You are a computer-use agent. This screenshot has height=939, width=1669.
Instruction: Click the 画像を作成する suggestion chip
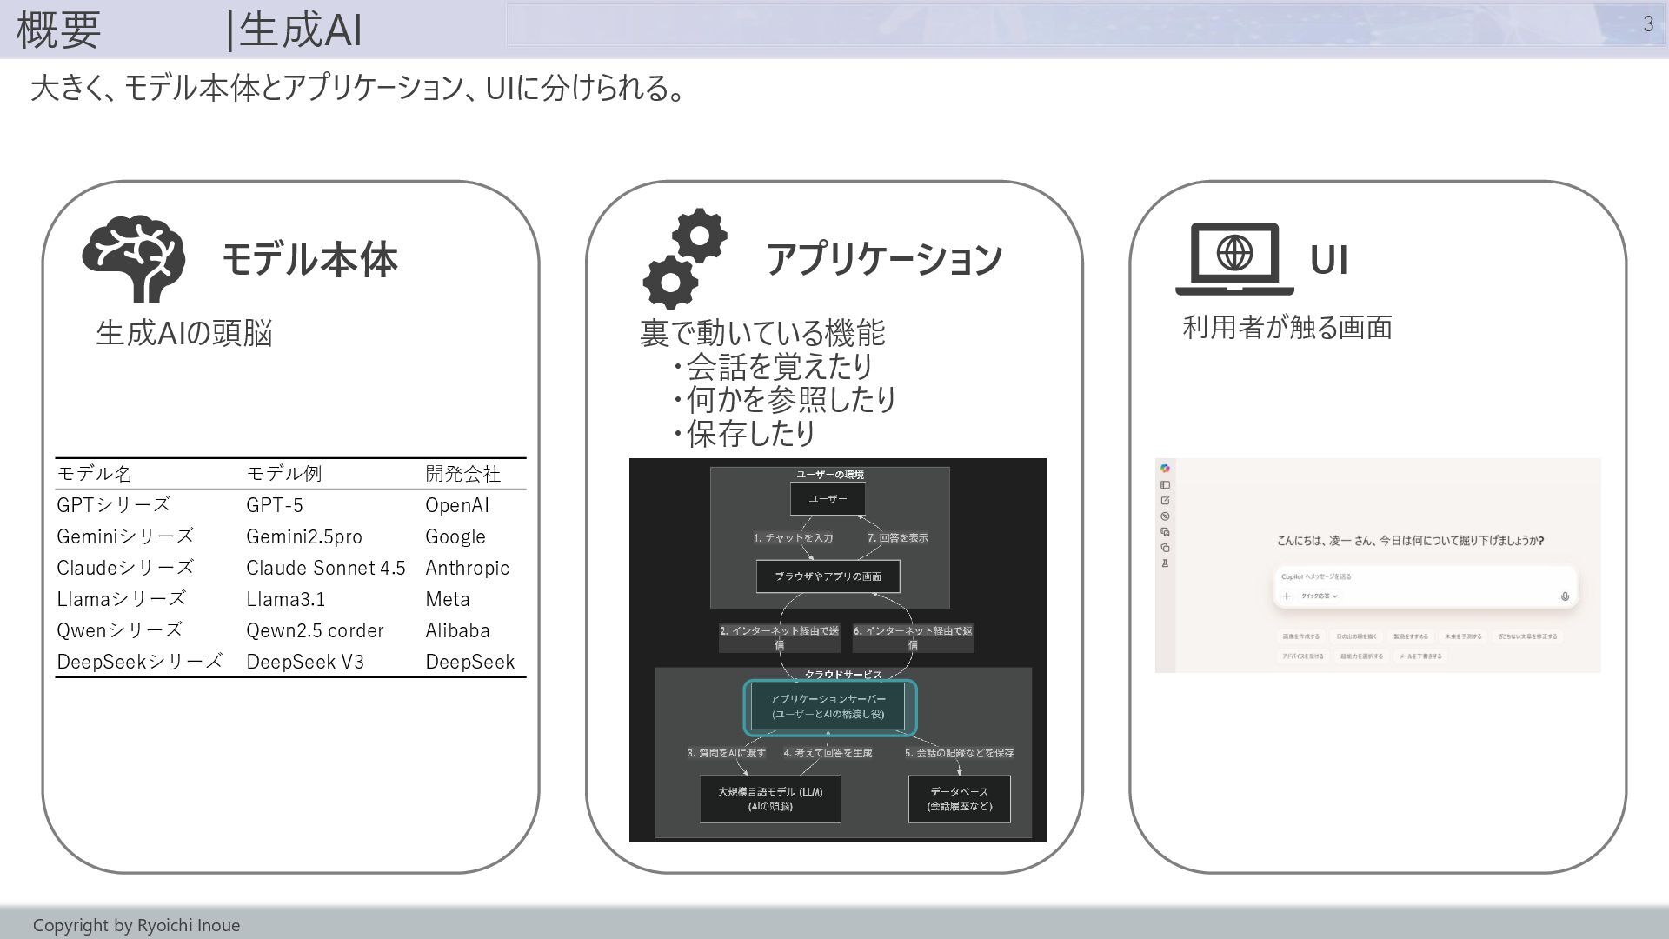1300,636
